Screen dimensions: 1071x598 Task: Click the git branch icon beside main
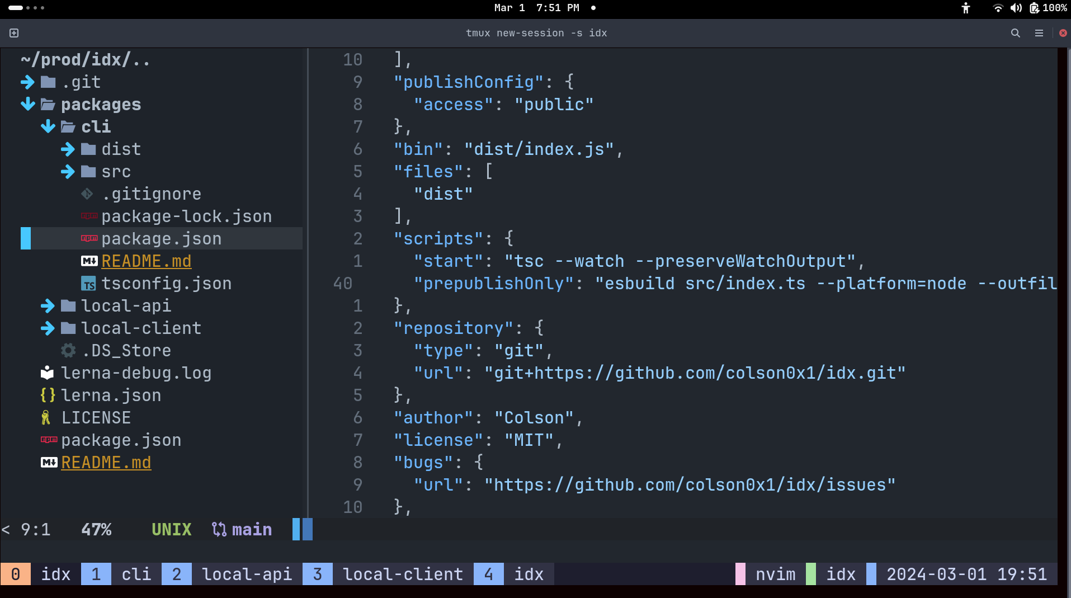[219, 529]
